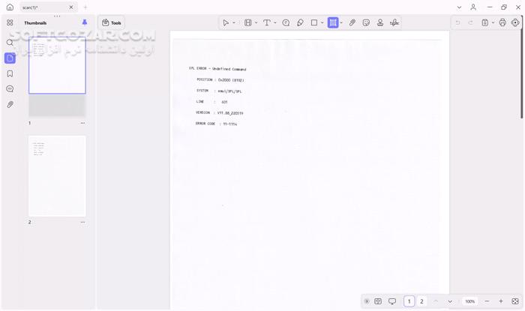Select the Signature tool in toolbar

coord(394,22)
